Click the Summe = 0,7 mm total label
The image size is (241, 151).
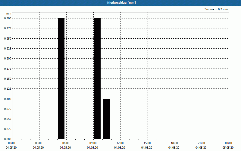[x=216, y=9]
